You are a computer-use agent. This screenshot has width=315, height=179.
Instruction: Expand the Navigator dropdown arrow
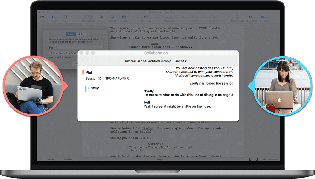pyautogui.click(x=266, y=17)
